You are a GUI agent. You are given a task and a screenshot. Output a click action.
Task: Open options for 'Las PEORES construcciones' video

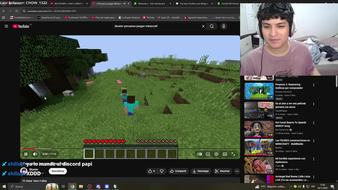pyautogui.click(x=314, y=141)
